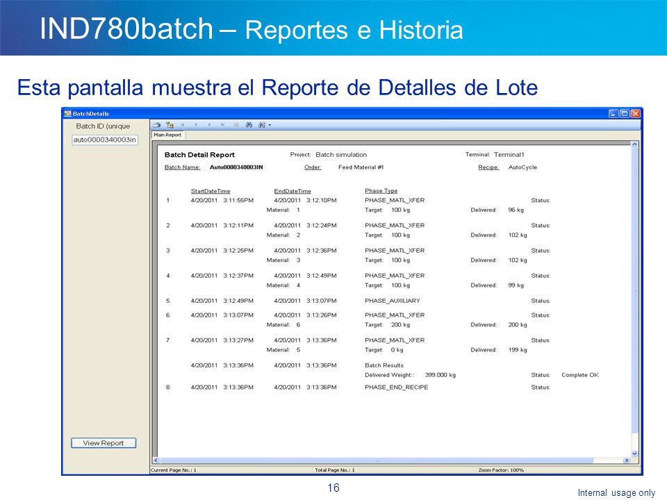The height and width of the screenshot is (500, 667).
Task: Open the find text binoculars tool
Action: point(249,125)
